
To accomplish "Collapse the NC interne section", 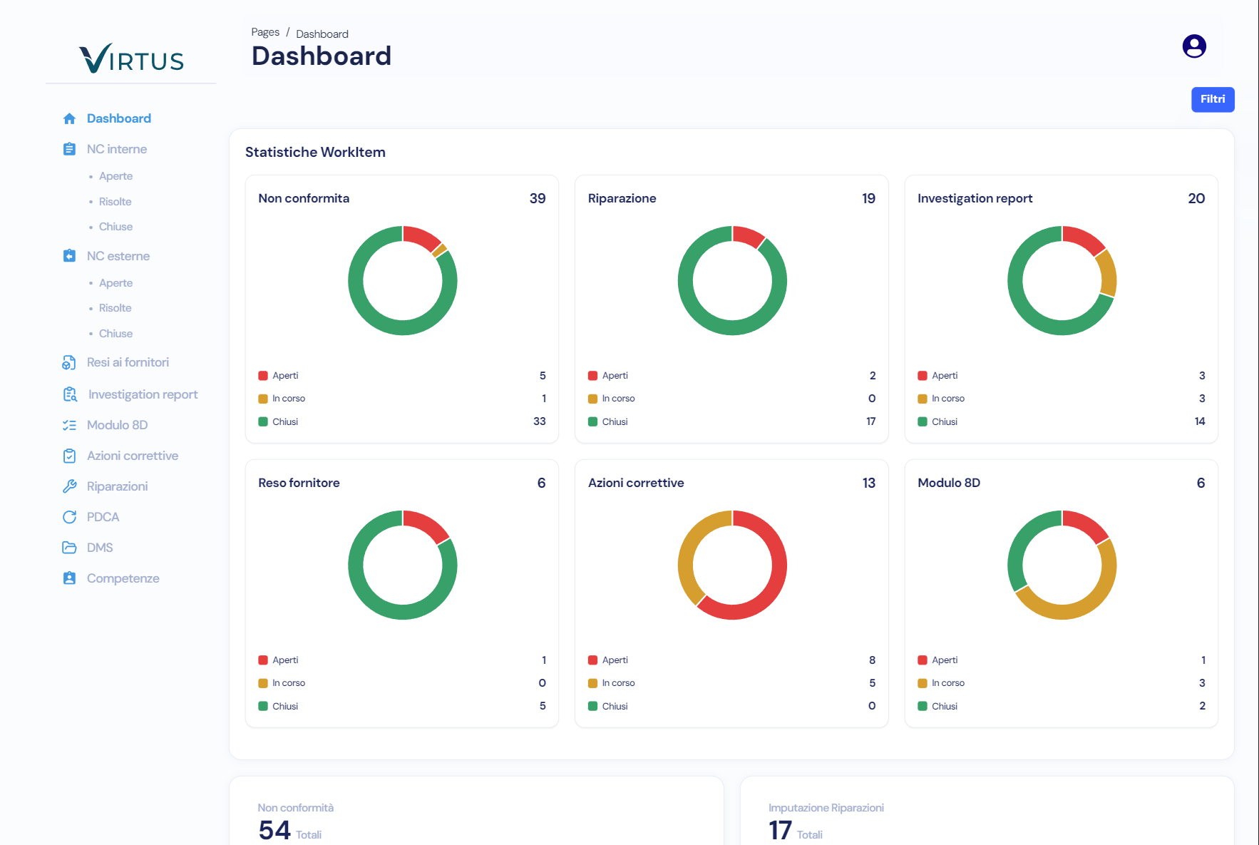I will coord(116,148).
